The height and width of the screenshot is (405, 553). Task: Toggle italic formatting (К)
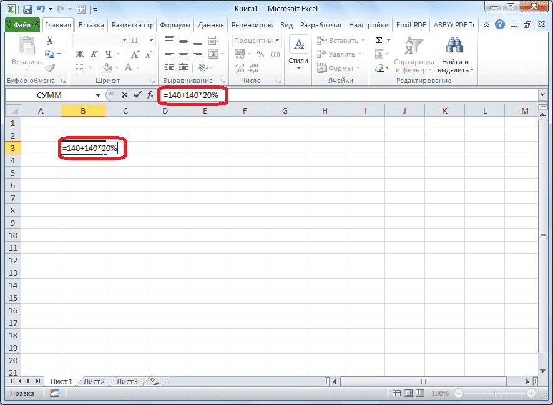(x=93, y=54)
